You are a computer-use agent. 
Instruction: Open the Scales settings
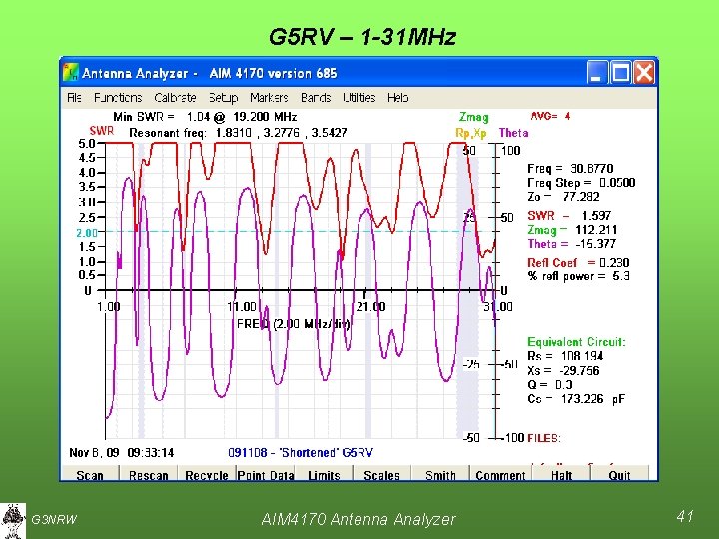tap(381, 475)
